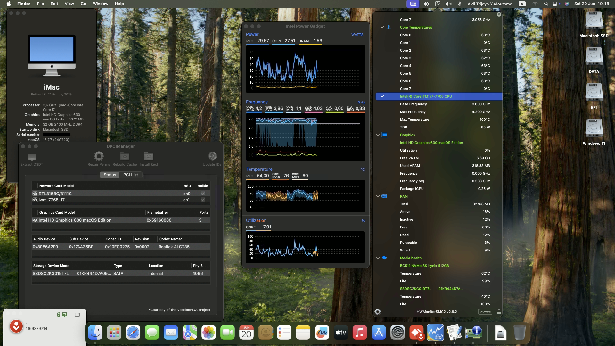The image size is (615, 346).
Task: Click Rebuild Cache toolbar icon
Action: click(x=125, y=156)
